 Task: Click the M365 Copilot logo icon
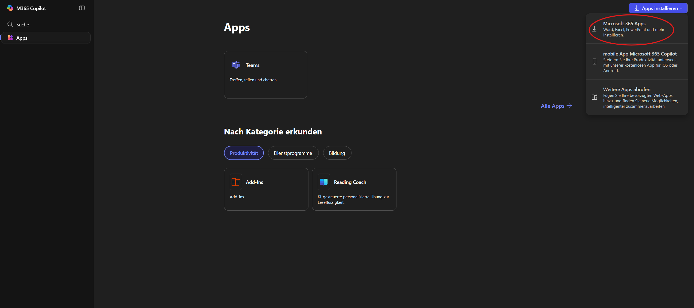(10, 8)
